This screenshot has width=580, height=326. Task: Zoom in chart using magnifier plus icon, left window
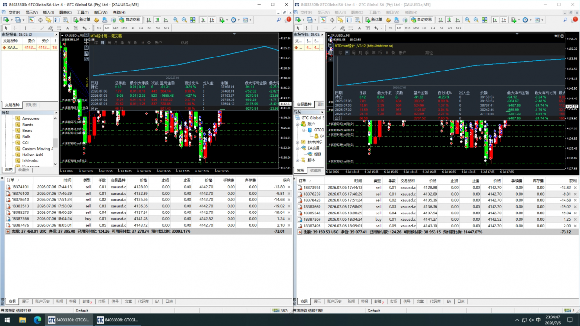[176, 20]
